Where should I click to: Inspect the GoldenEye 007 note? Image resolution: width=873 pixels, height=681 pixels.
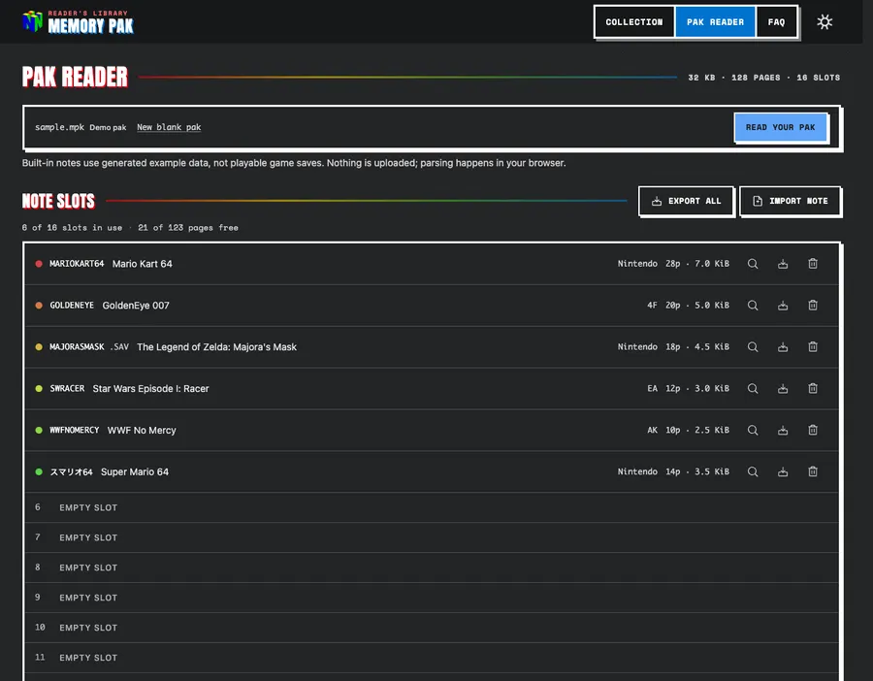[752, 306]
